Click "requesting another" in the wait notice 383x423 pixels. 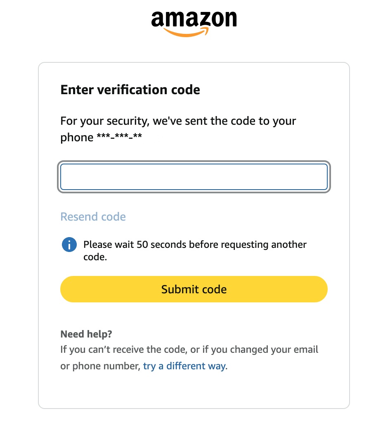click(x=264, y=245)
